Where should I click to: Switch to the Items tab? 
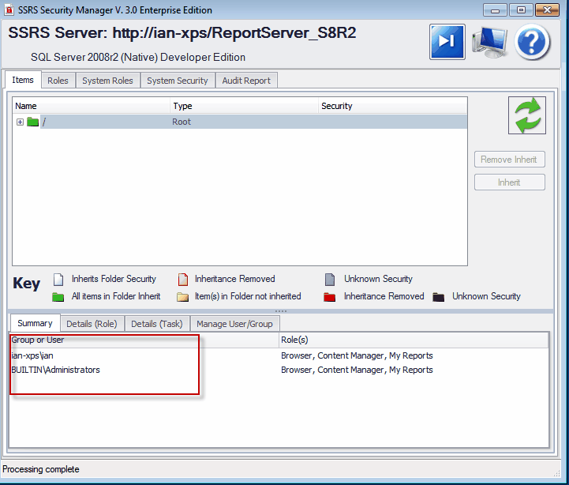click(23, 80)
